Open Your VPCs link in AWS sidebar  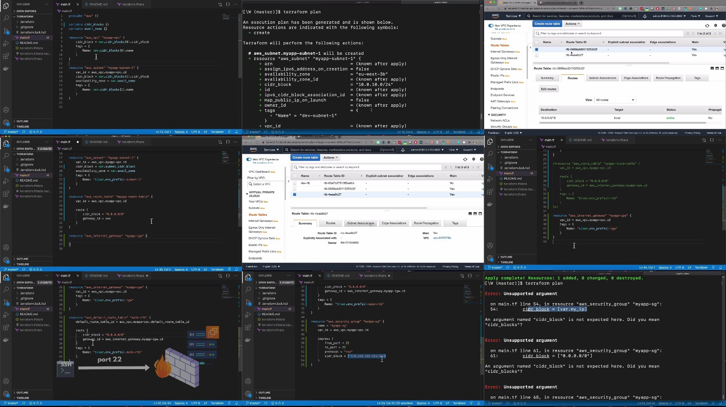pyautogui.click(x=256, y=201)
